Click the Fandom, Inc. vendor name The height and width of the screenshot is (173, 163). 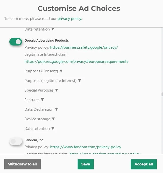point(34,140)
